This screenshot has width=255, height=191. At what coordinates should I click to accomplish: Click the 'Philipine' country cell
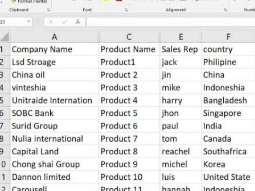228,62
